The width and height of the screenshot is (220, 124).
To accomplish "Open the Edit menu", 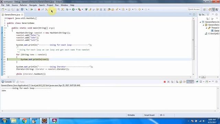I will 8,5.
